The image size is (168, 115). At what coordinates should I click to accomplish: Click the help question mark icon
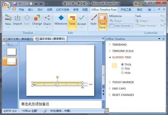149,10
